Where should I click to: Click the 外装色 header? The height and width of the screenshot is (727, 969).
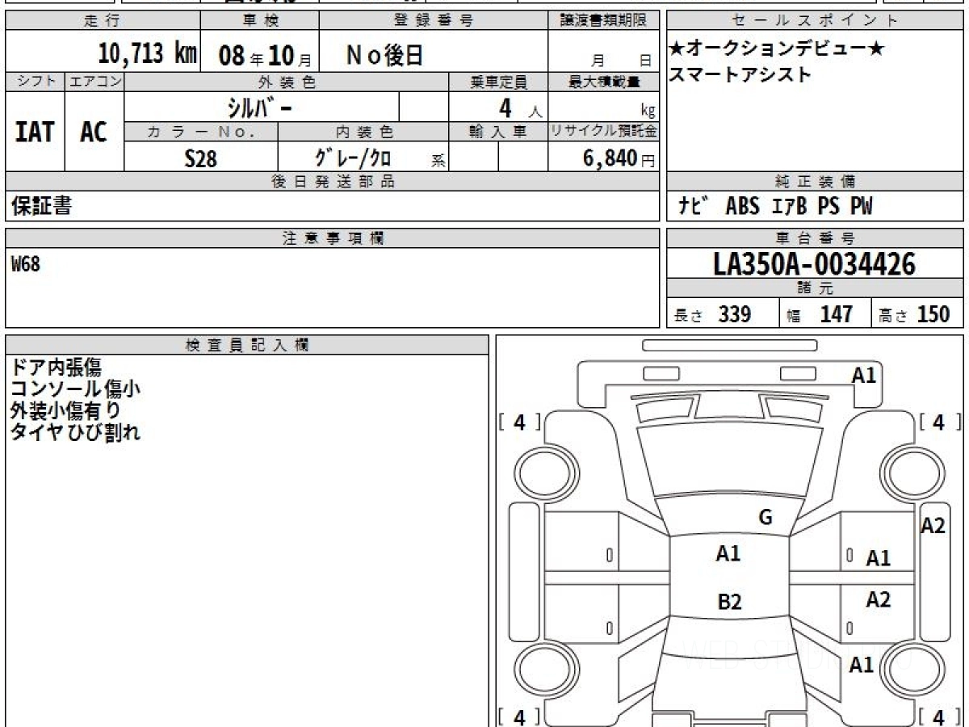tap(287, 81)
